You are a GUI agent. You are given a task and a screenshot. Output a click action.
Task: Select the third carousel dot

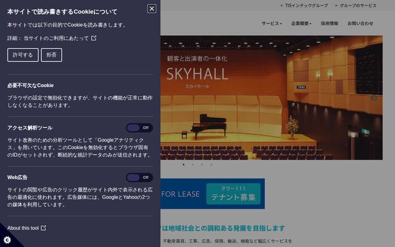[x=202, y=165]
